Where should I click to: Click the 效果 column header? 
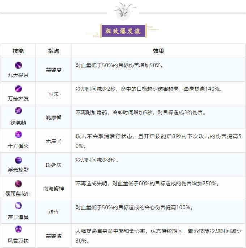pos(158,51)
